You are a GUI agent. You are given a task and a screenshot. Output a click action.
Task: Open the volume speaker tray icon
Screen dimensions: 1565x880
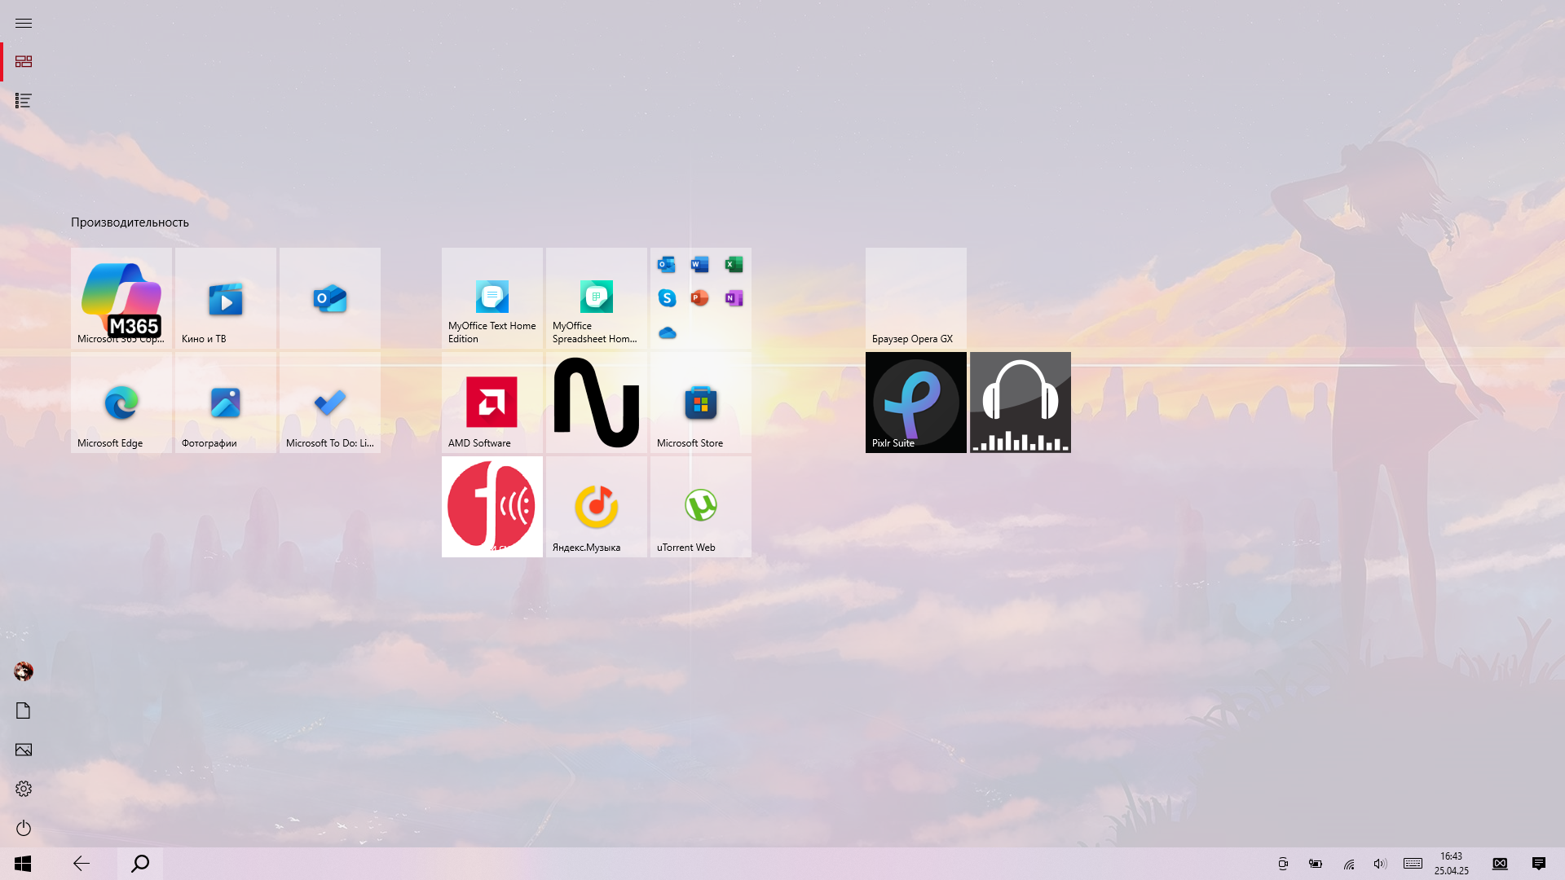[1379, 864]
